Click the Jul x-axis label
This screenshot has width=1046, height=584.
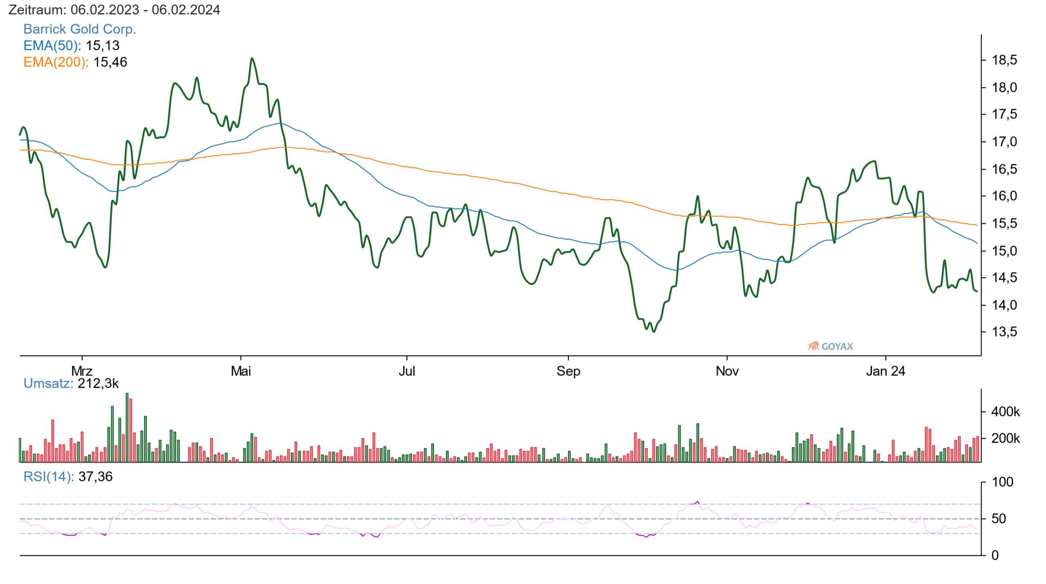pyautogui.click(x=407, y=371)
